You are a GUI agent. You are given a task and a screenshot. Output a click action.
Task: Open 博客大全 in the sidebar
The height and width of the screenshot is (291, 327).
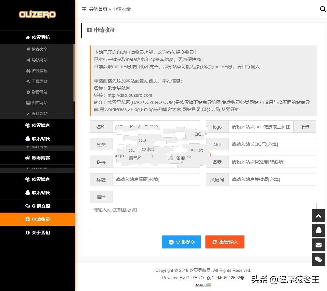tap(37, 49)
